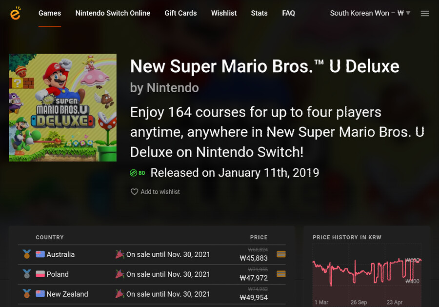Click the gift card icon in Australia row
Screen dimensions: 439x307
281,254
